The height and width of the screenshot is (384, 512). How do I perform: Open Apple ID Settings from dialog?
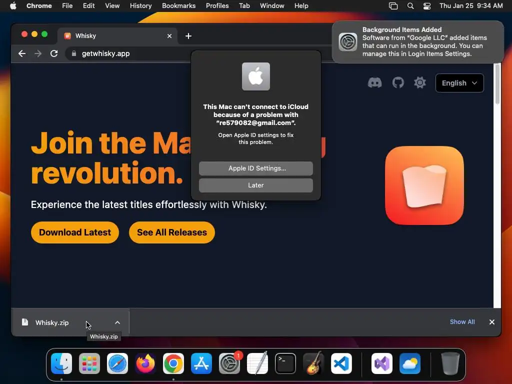[x=255, y=168]
